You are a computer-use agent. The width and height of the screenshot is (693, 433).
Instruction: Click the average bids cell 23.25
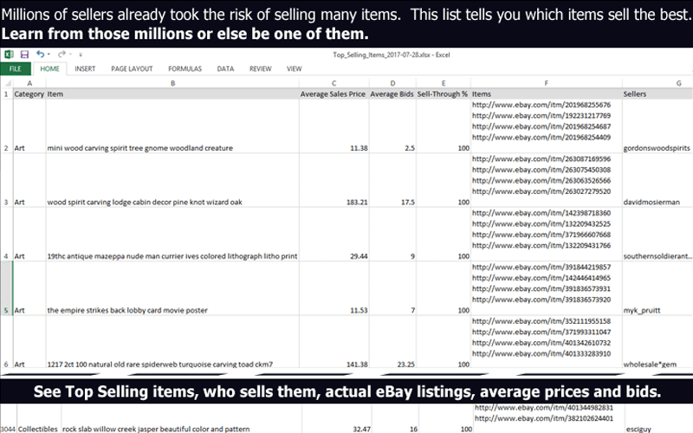[x=392, y=341]
